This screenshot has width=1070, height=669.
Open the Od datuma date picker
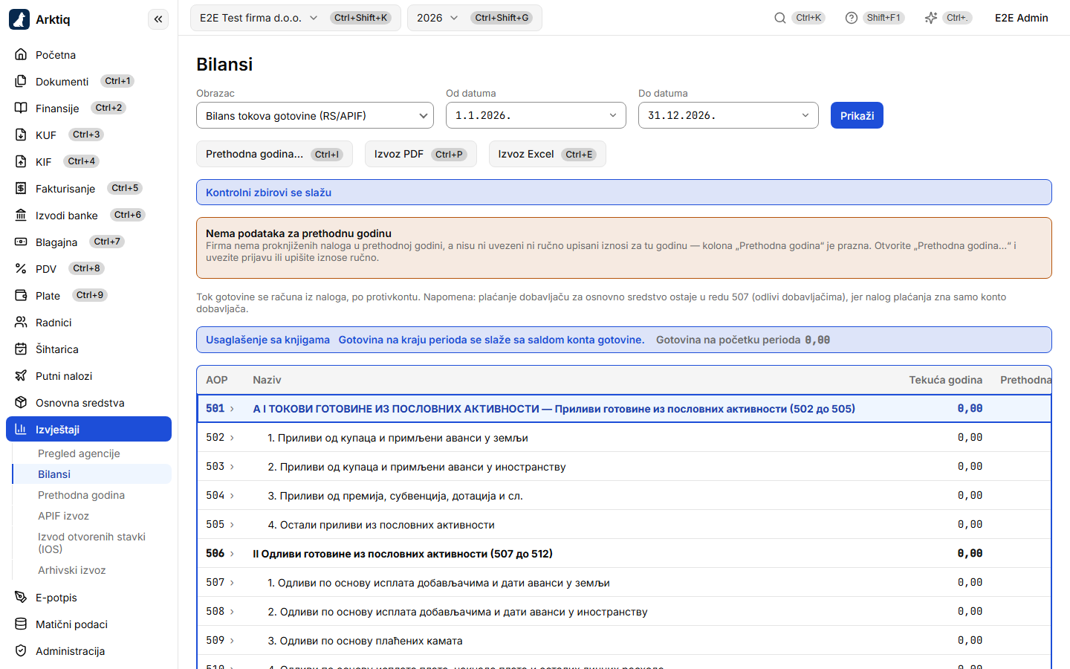[x=536, y=115]
